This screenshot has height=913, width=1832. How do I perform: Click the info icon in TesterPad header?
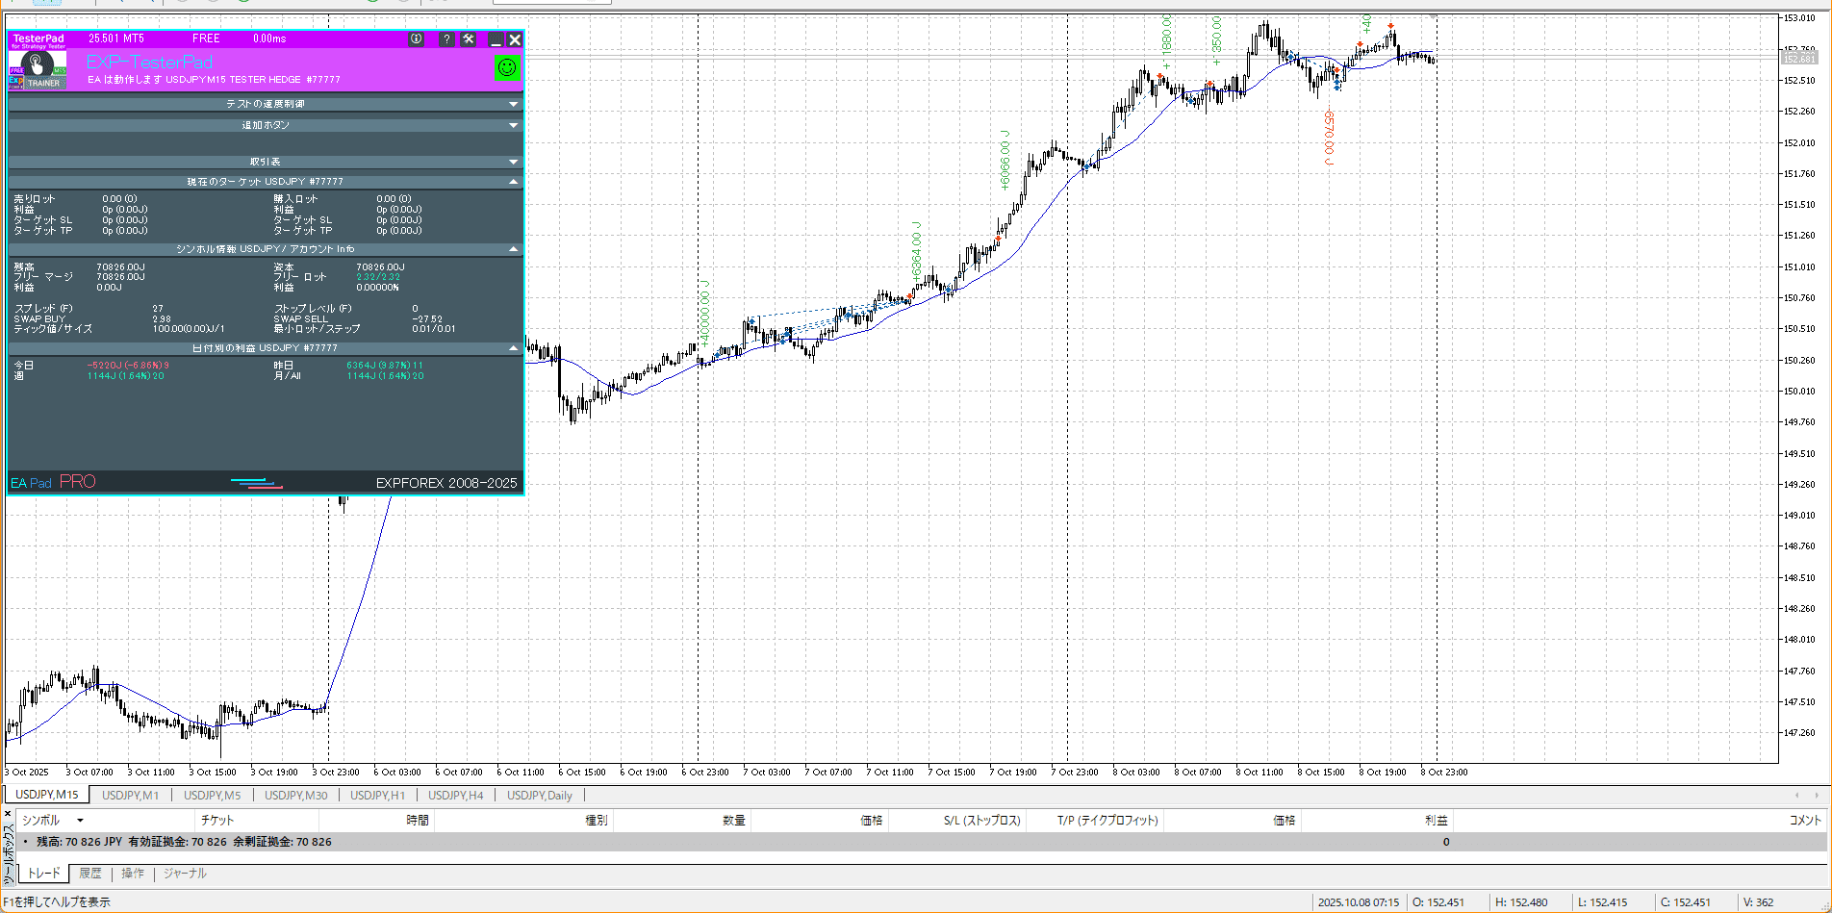click(416, 39)
